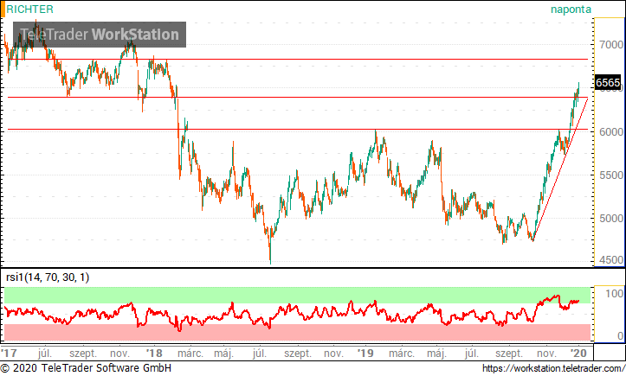Image resolution: width=626 pixels, height=376 pixels.
Task: Click the RSI 0 axis label
Action: [x=620, y=335]
